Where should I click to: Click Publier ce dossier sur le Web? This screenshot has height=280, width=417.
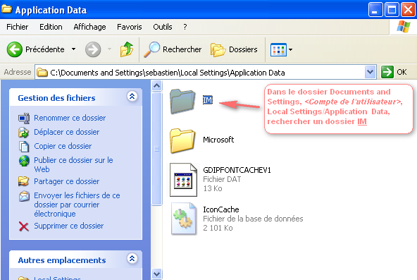pos(73,164)
